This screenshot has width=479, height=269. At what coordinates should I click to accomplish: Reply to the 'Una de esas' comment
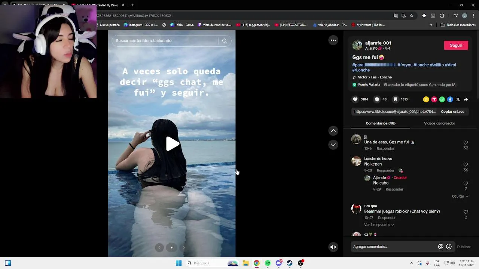pyautogui.click(x=385, y=149)
